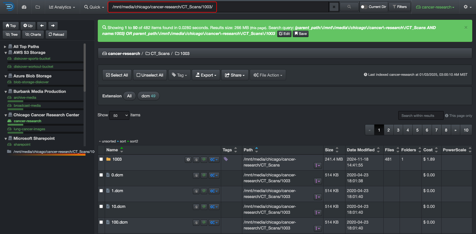Go back with the left arrow button
This screenshot has width=476, height=234.
point(42,26)
